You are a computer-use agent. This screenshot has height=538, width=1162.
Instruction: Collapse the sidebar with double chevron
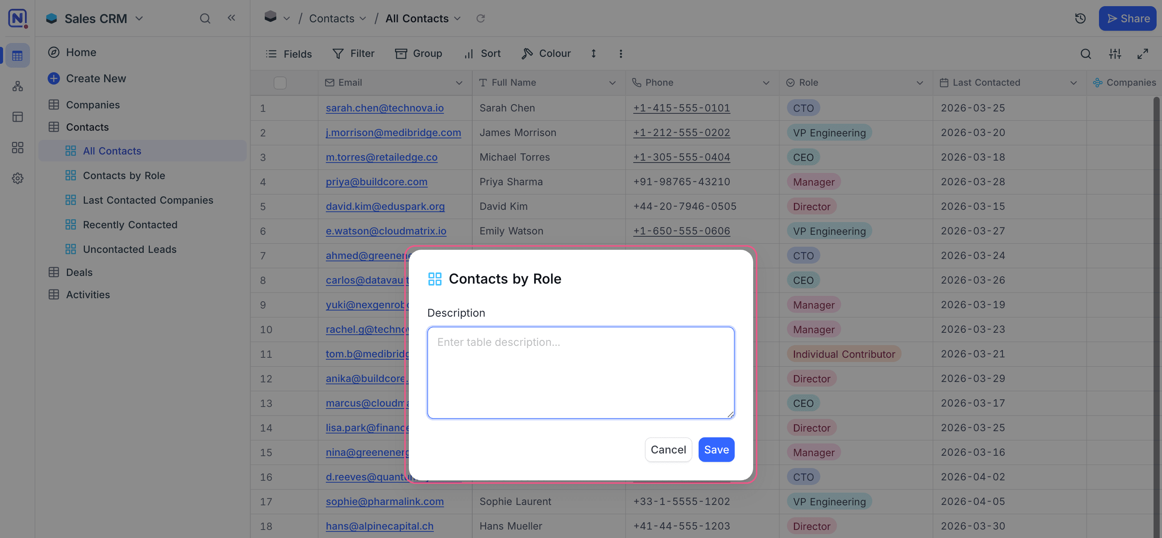[x=231, y=18]
